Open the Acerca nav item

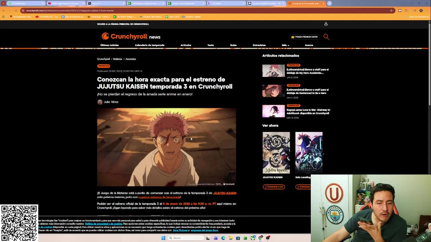(309, 45)
